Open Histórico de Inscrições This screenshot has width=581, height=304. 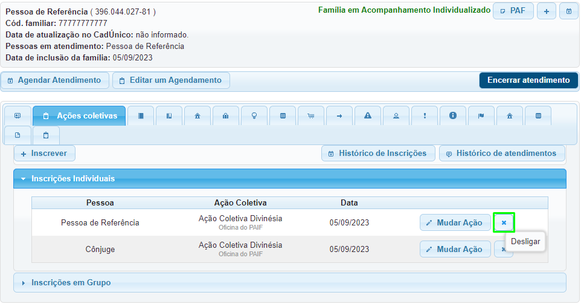click(378, 154)
